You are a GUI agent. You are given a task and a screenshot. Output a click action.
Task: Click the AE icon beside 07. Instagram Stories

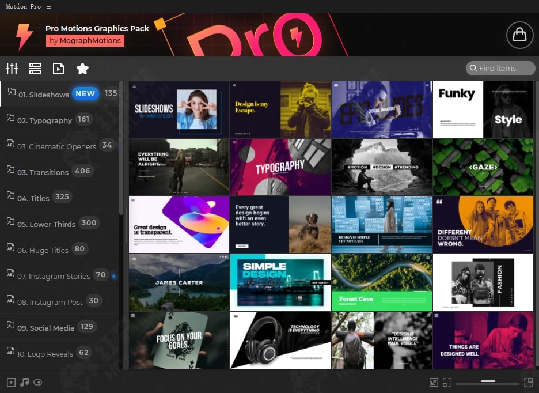[x=11, y=273]
